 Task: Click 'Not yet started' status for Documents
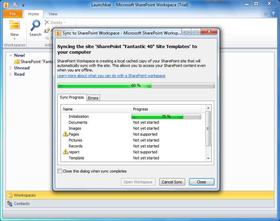[146, 123]
